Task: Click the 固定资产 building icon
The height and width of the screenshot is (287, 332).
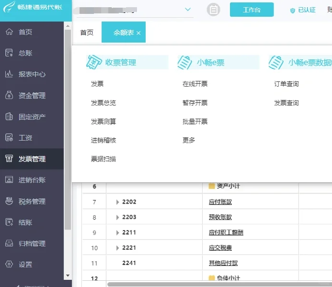Action: coord(9,116)
